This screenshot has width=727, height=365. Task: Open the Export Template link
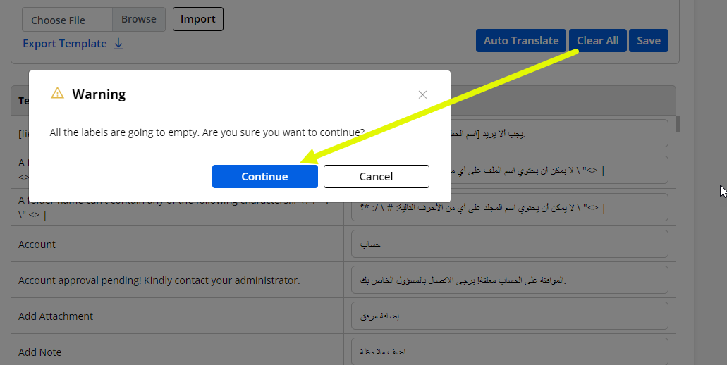(64, 44)
